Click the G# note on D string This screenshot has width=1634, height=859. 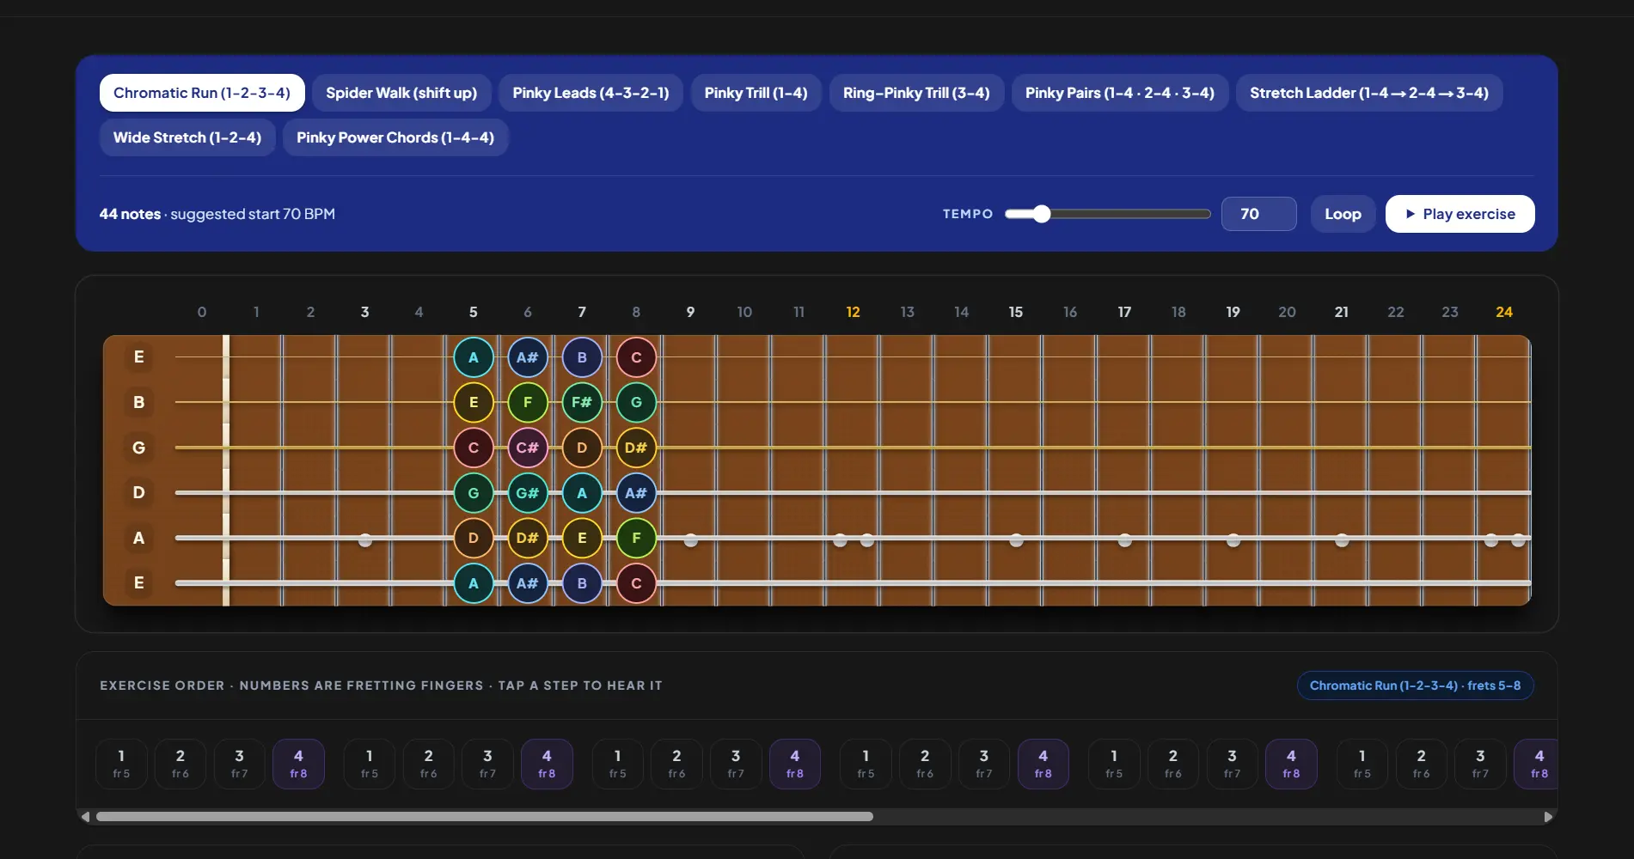click(528, 493)
